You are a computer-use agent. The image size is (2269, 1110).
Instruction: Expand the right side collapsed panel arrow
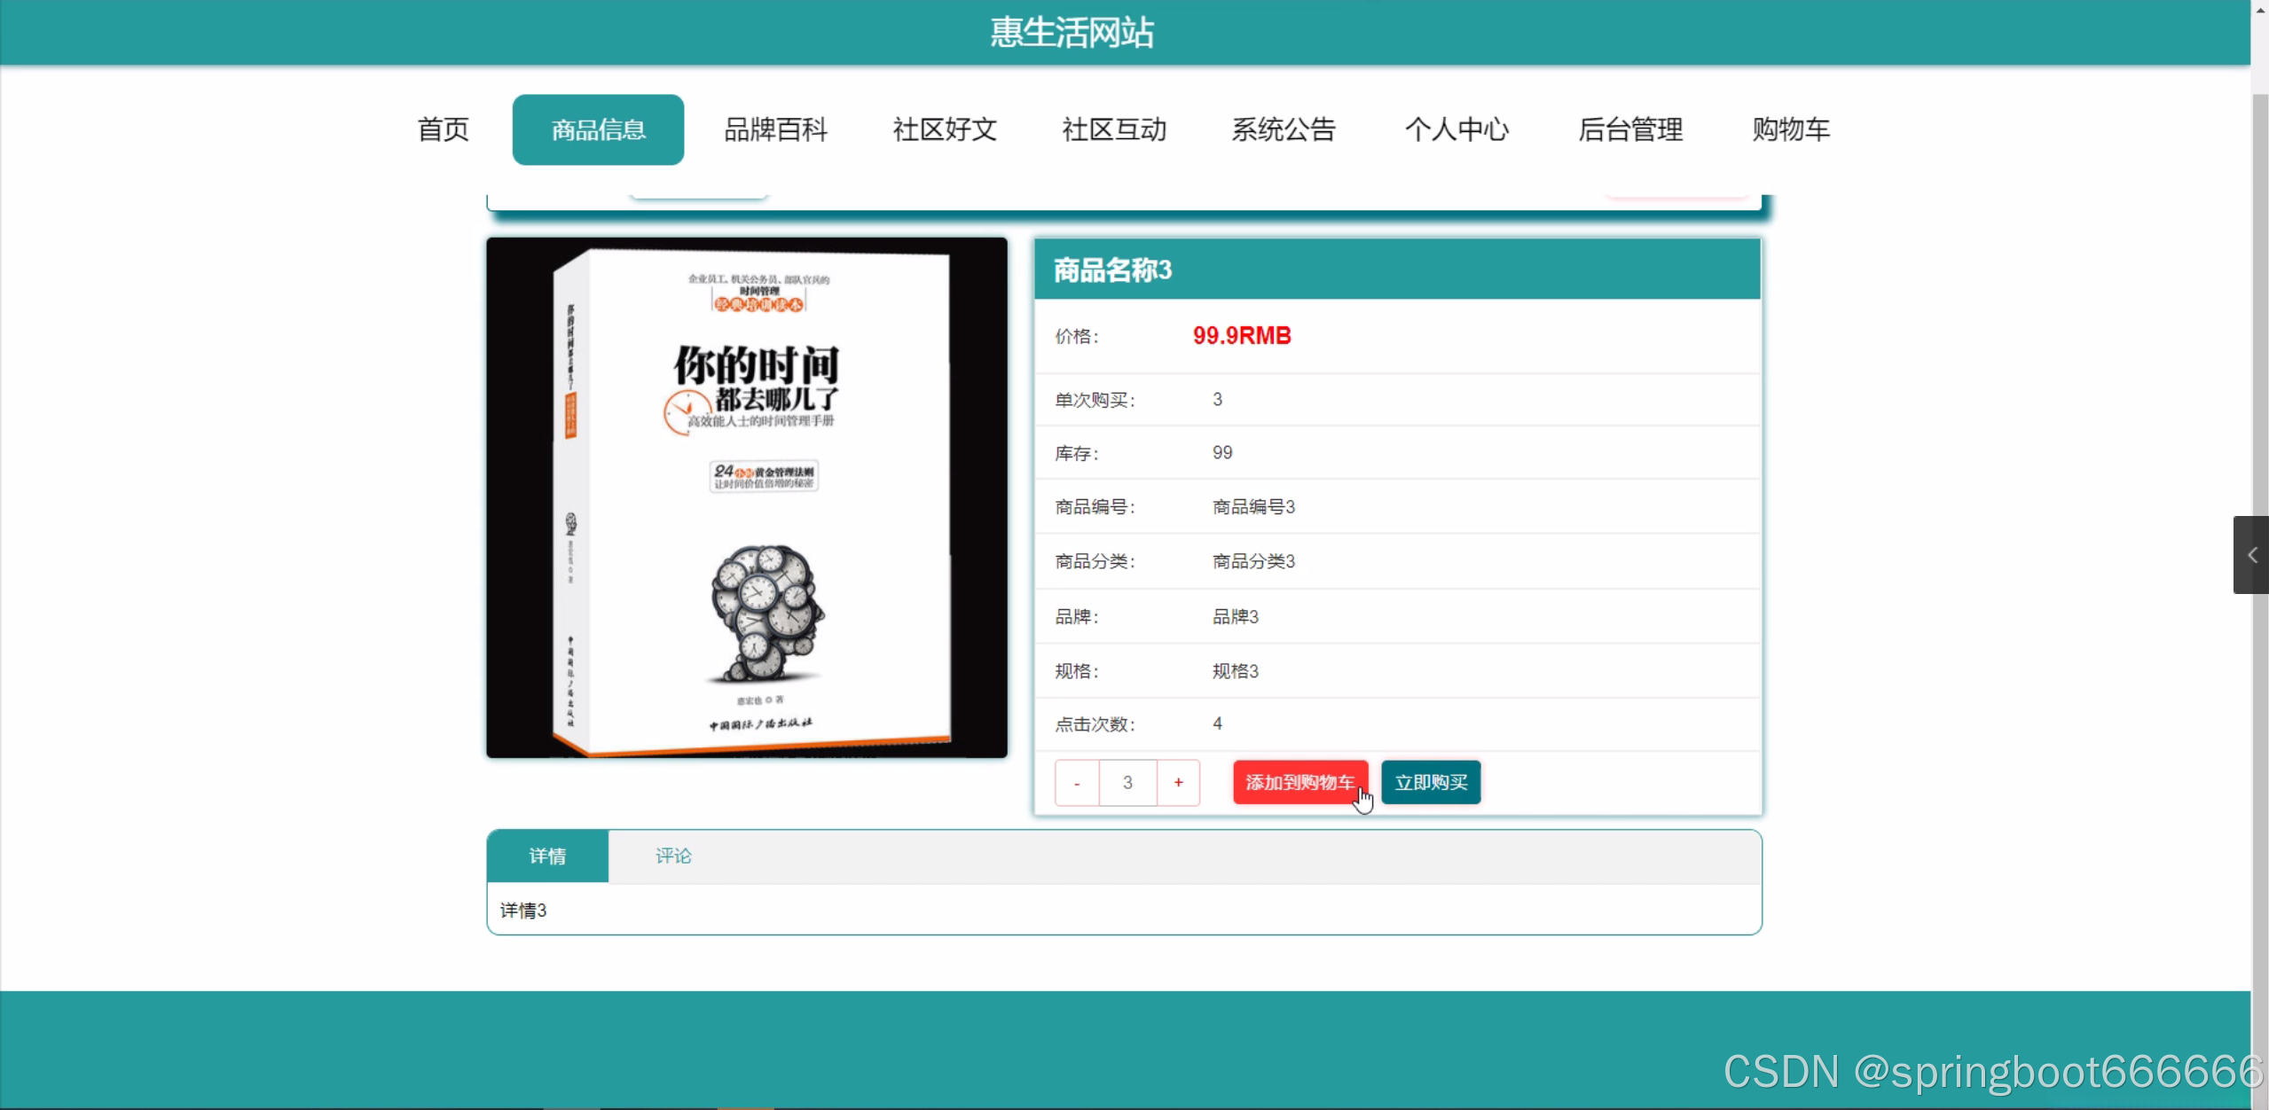click(2251, 555)
